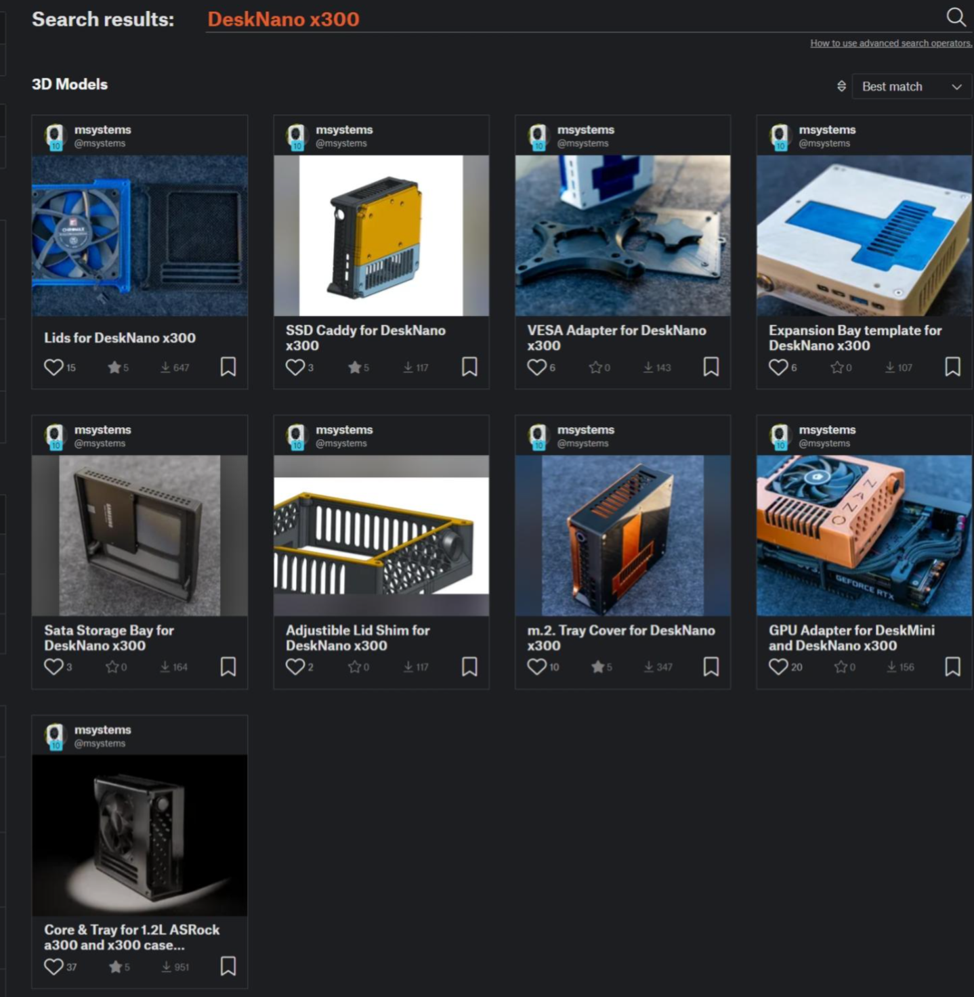
Task: Open msystems avatar on Sata Storage Bay card
Action: pyautogui.click(x=55, y=436)
